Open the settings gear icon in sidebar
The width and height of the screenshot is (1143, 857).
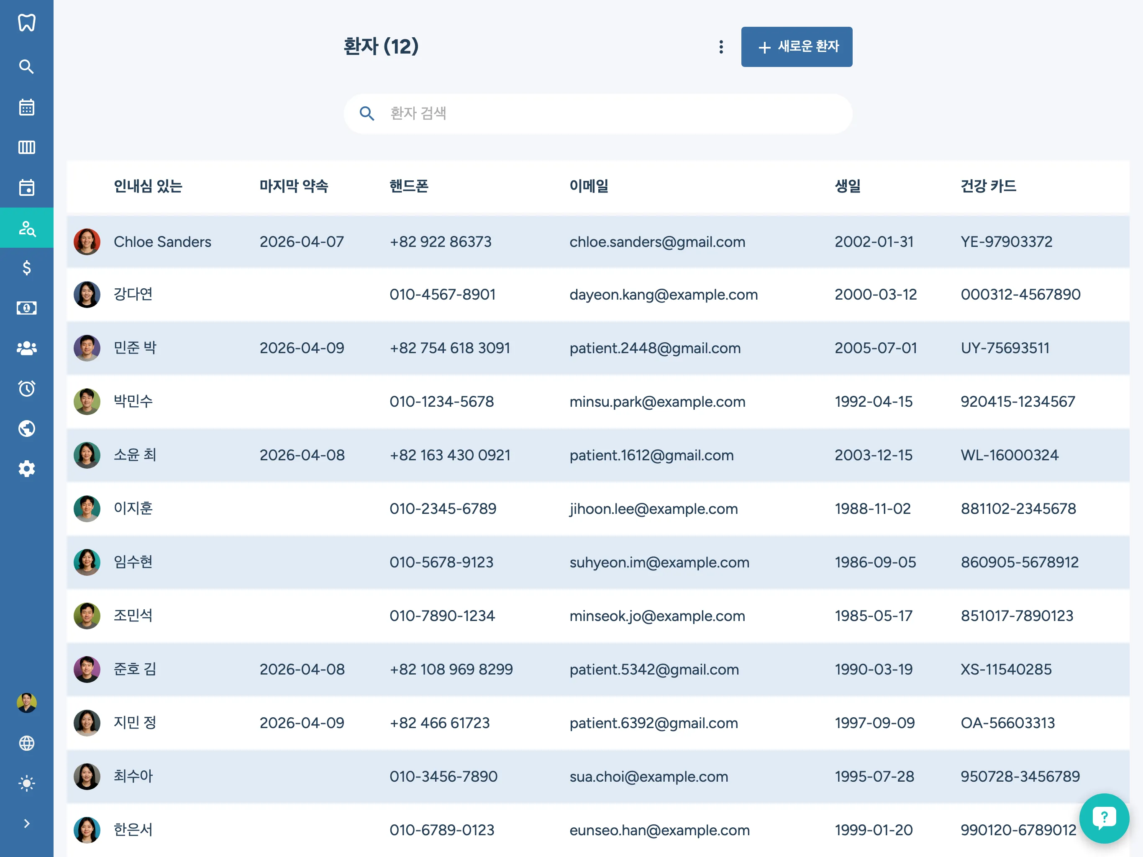tap(26, 469)
